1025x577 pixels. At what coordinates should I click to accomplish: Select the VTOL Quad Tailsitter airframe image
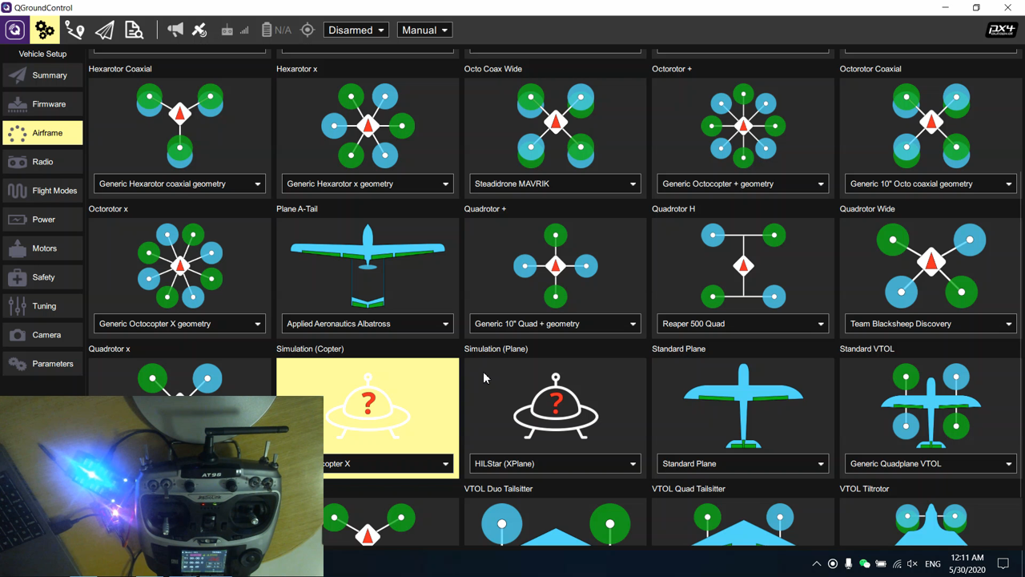click(x=743, y=524)
